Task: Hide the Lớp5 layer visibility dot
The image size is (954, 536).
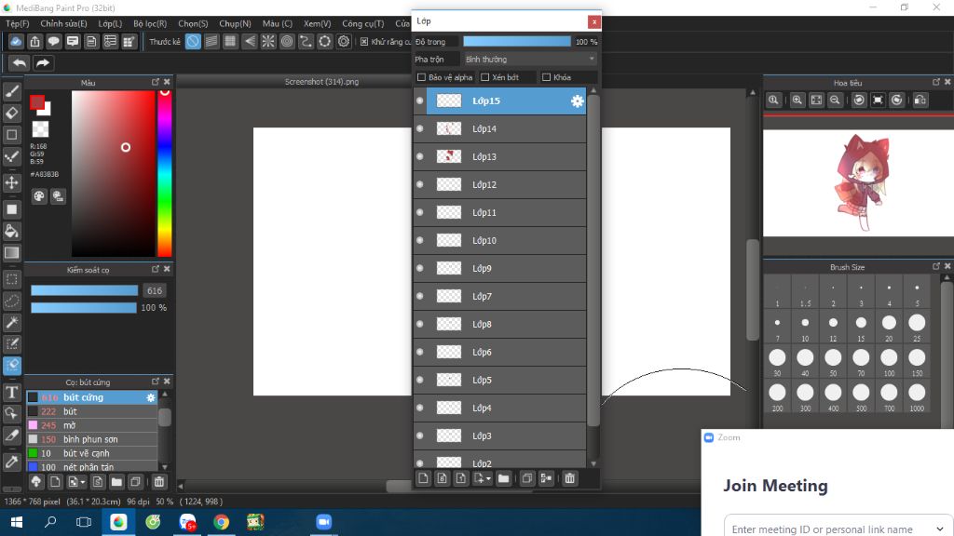Action: point(420,380)
